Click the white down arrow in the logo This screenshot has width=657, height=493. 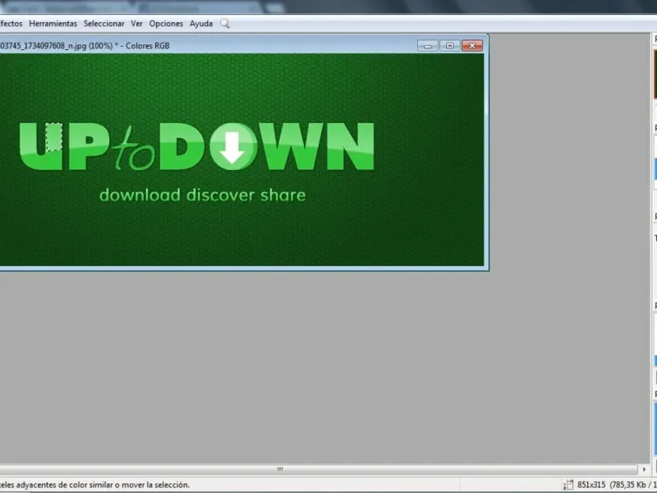point(232,148)
